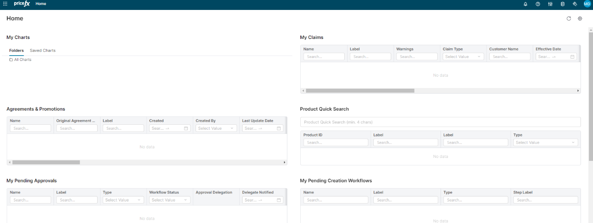Select the Folders tab
This screenshot has width=593, height=223.
pyautogui.click(x=16, y=51)
